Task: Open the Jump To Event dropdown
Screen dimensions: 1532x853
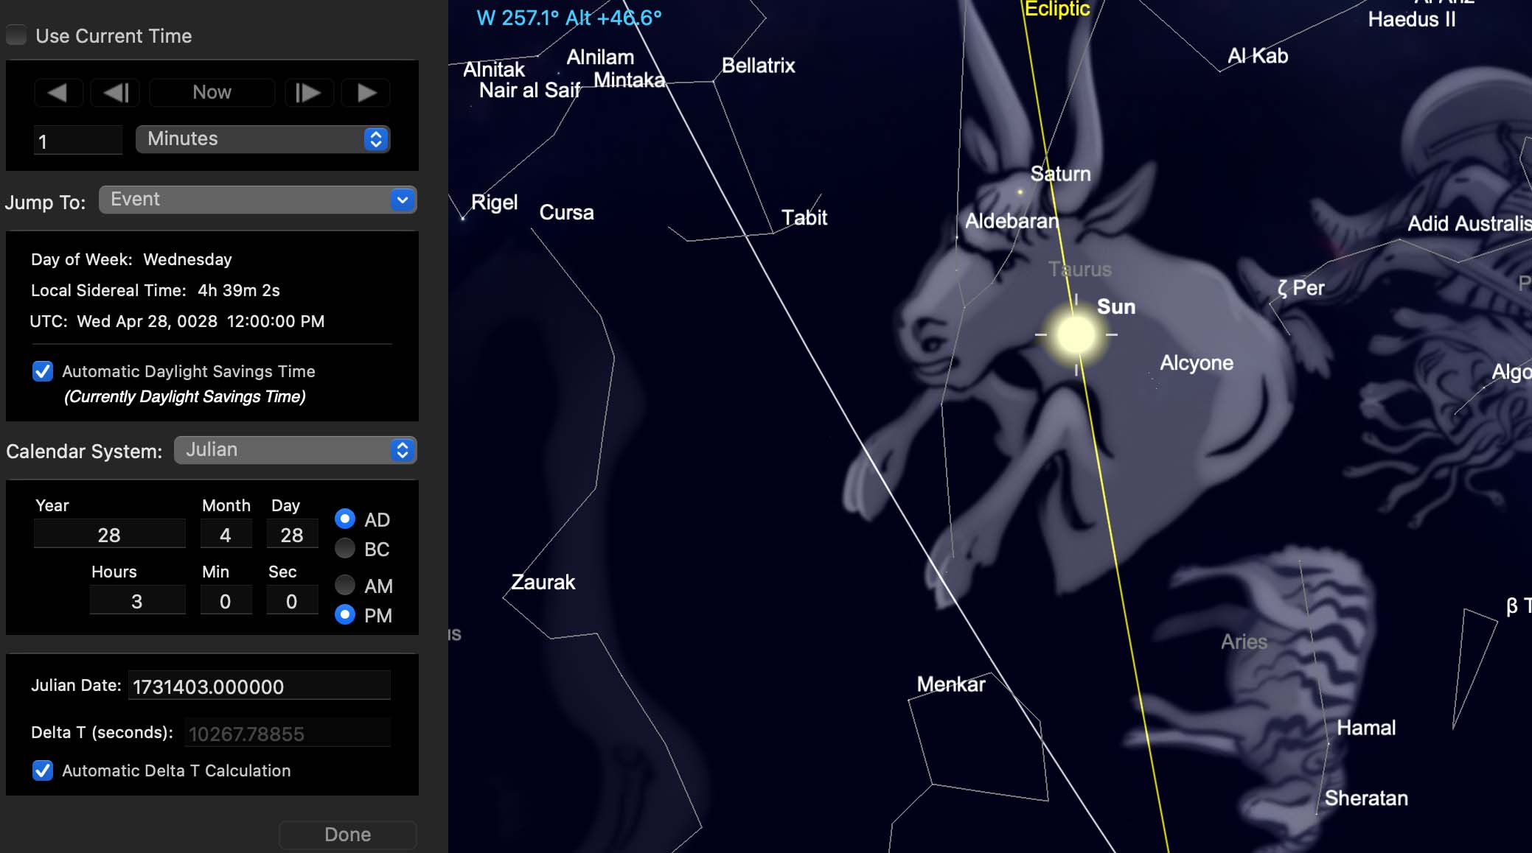Action: (x=258, y=200)
